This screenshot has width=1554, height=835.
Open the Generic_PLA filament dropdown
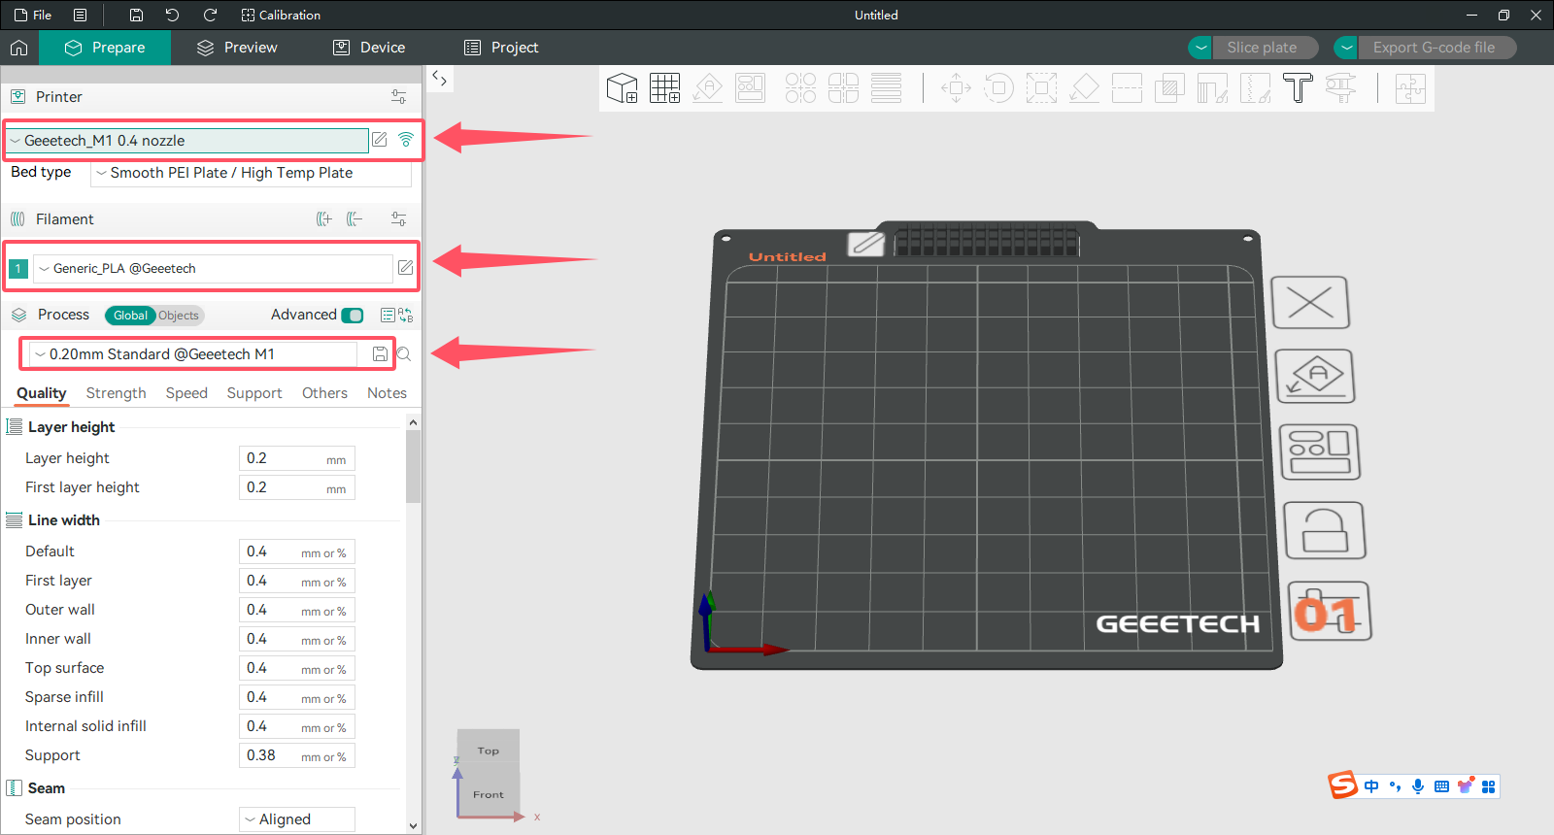tap(213, 269)
